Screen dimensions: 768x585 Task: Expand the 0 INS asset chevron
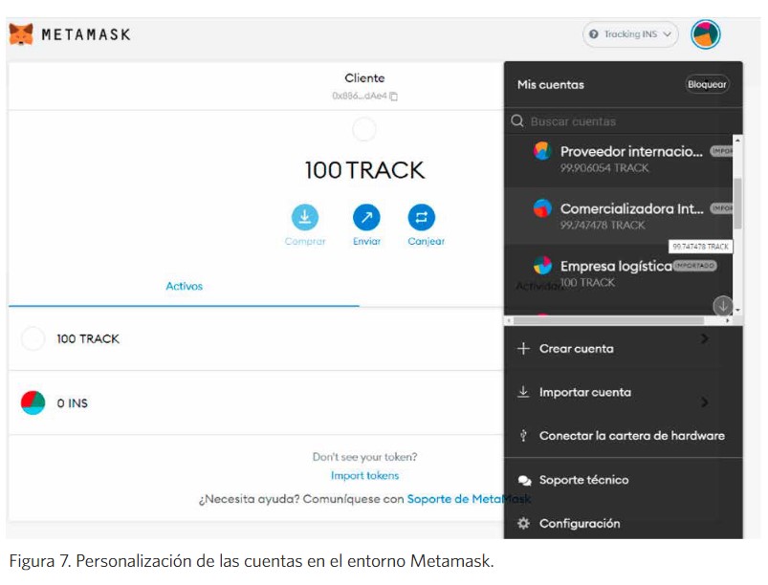pos(704,401)
